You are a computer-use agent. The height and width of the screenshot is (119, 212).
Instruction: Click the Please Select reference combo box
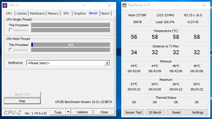[x=68, y=63]
